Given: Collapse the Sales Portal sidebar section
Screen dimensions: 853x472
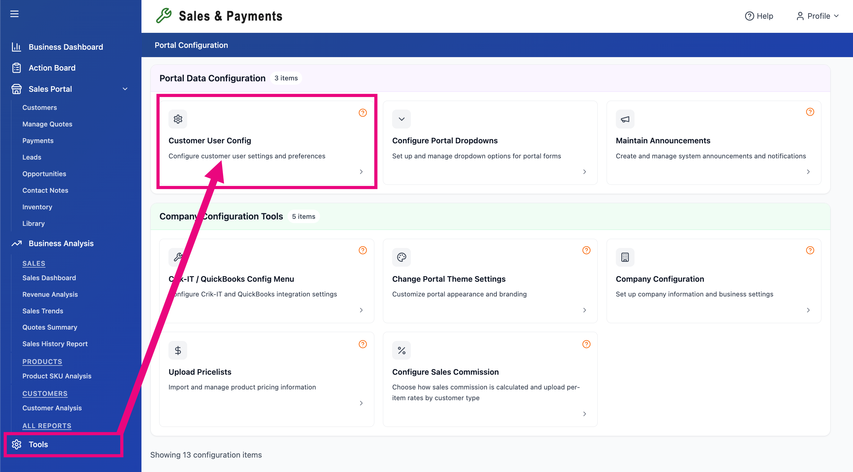Looking at the screenshot, I should [x=125, y=89].
